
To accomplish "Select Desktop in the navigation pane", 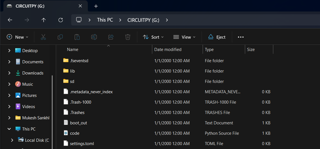I will click(x=30, y=50).
